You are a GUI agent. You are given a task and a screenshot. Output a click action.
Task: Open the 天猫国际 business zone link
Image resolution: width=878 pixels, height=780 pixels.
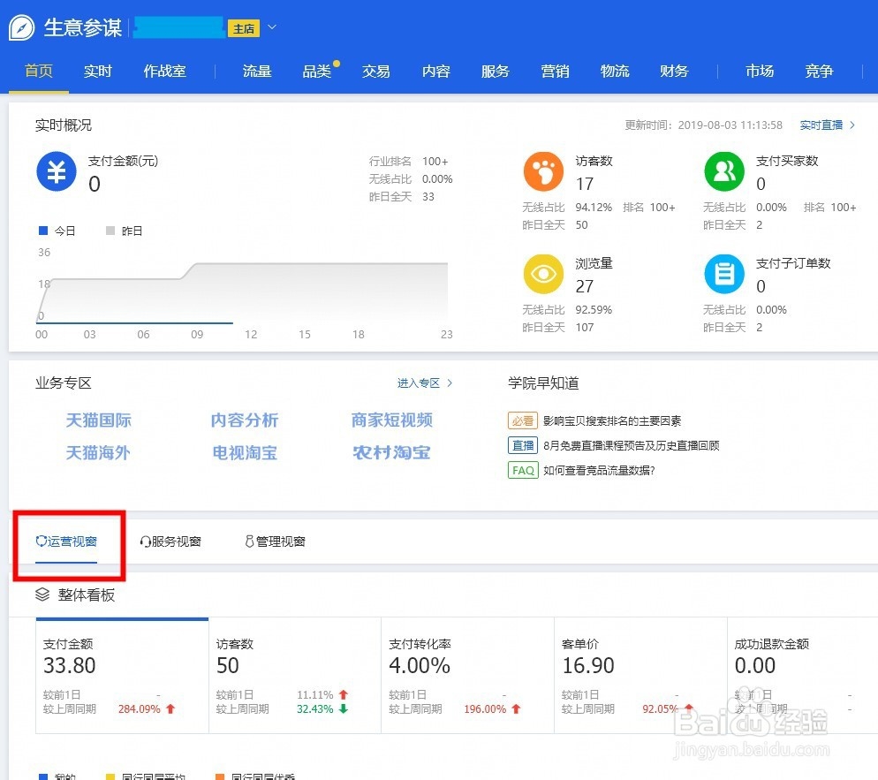point(99,420)
